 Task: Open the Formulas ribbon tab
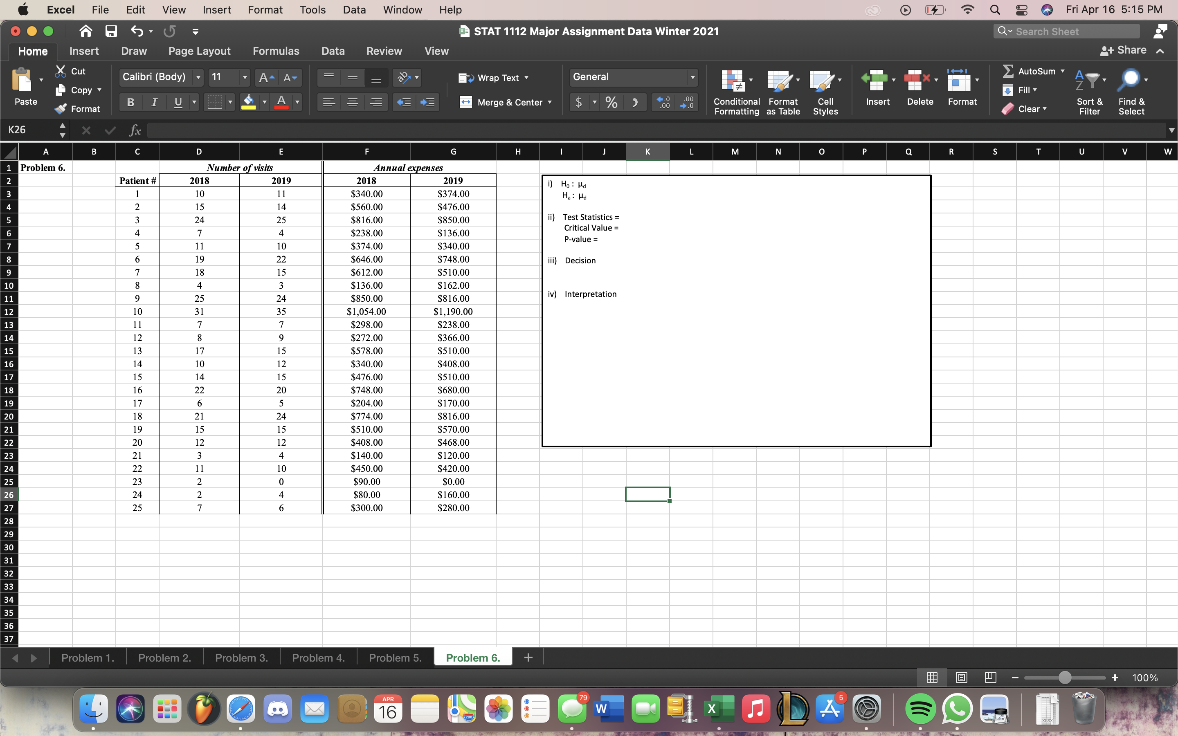pos(276,51)
